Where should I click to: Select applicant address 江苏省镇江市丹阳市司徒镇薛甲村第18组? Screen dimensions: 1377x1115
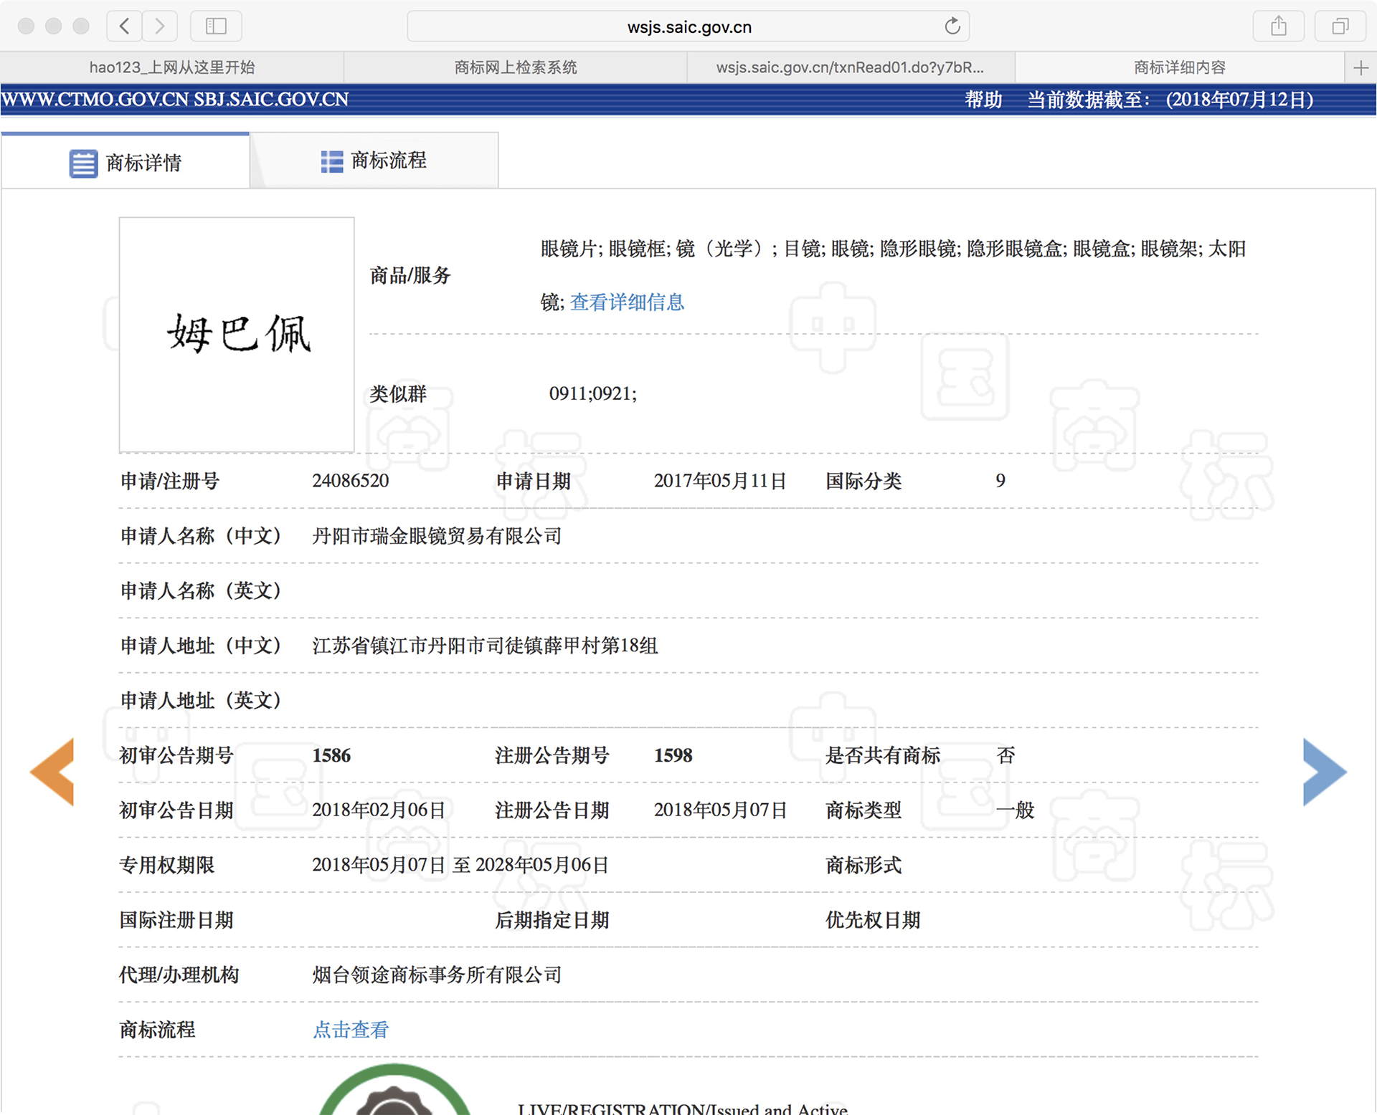point(485,646)
